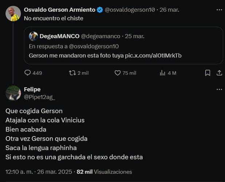Click the reply speech bubble icon
The width and height of the screenshot is (225, 182).
coord(27,73)
